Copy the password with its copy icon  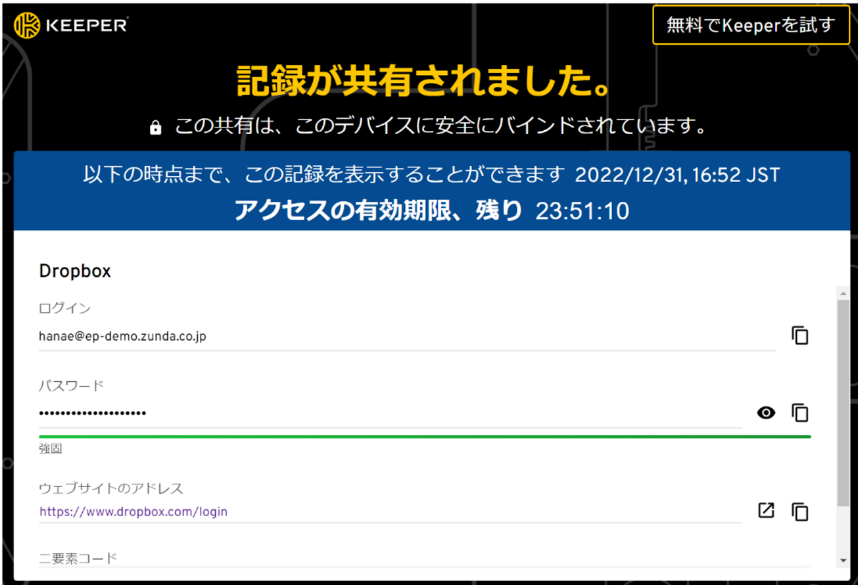799,412
